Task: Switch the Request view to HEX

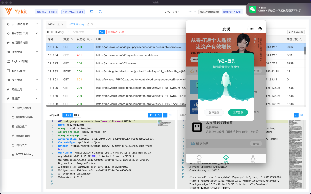Action: click(x=77, y=115)
